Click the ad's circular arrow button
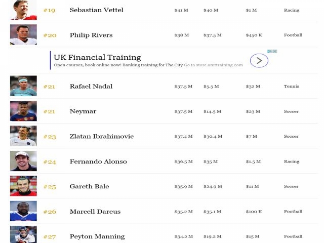This screenshot has height=243, width=324. pyautogui.click(x=259, y=61)
